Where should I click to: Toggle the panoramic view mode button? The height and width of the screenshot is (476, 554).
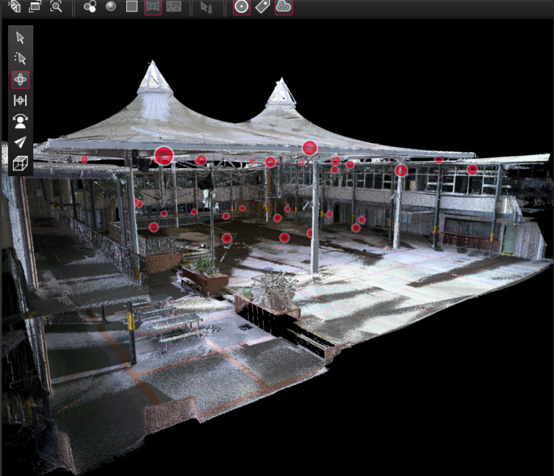coord(153,6)
